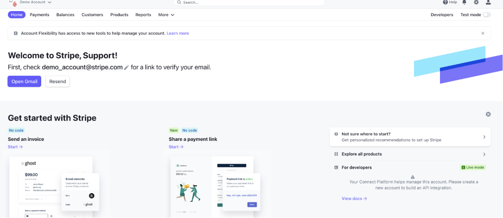This screenshot has width=503, height=218.
Task: Click the user profile icon
Action: click(488, 2)
